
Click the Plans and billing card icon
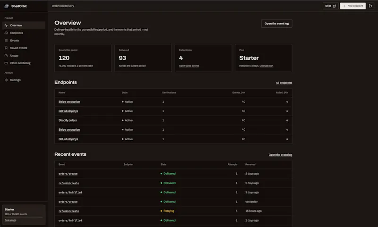pyautogui.click(x=6, y=63)
